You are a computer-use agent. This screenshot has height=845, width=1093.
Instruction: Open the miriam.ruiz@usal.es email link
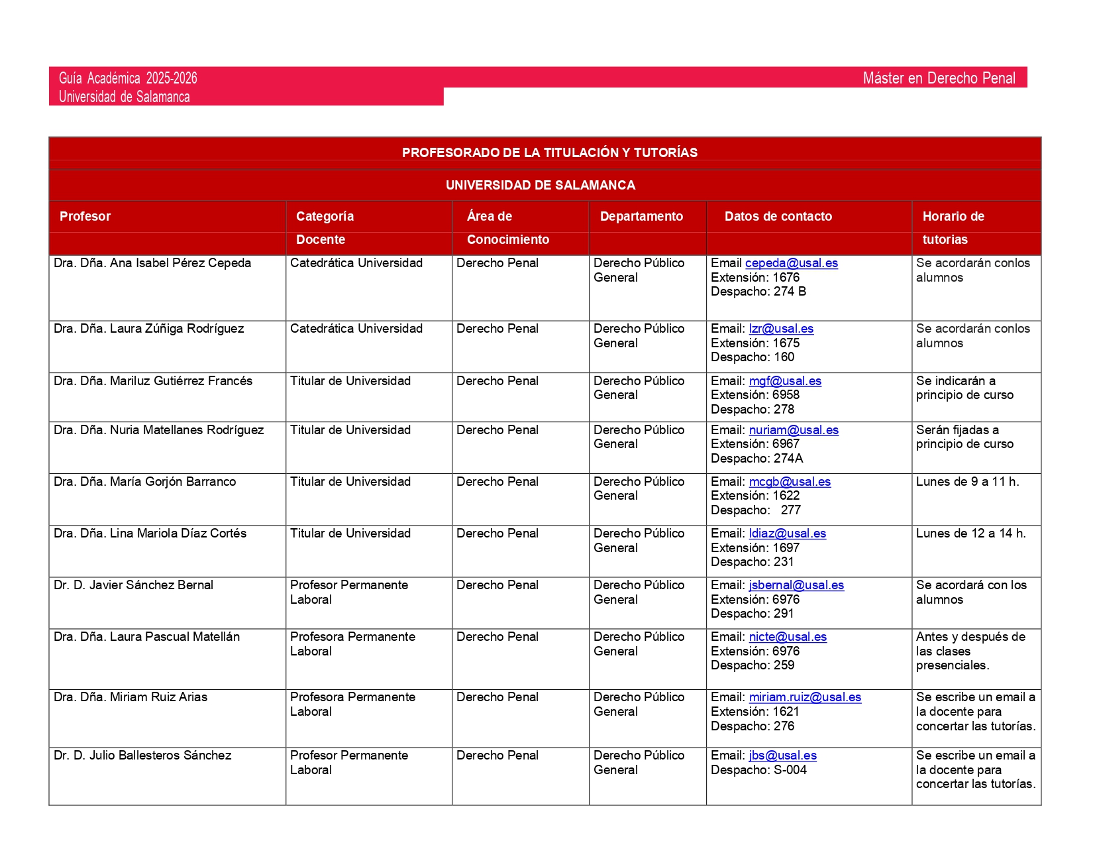point(805,697)
